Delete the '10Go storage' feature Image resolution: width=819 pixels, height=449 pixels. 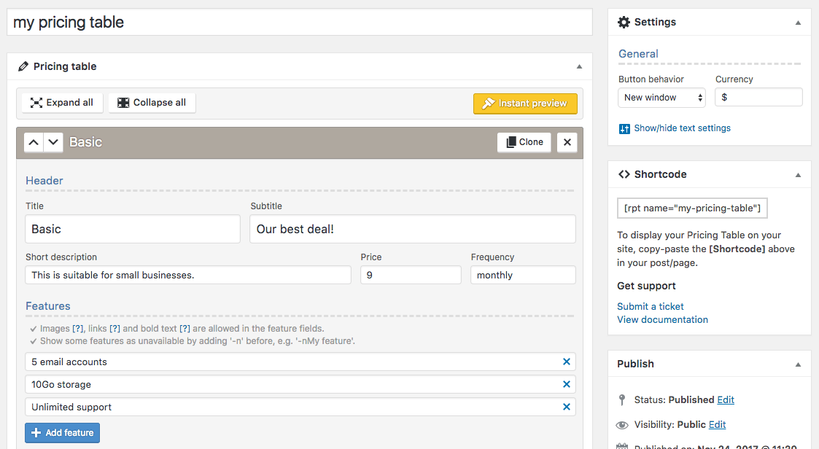[566, 384]
